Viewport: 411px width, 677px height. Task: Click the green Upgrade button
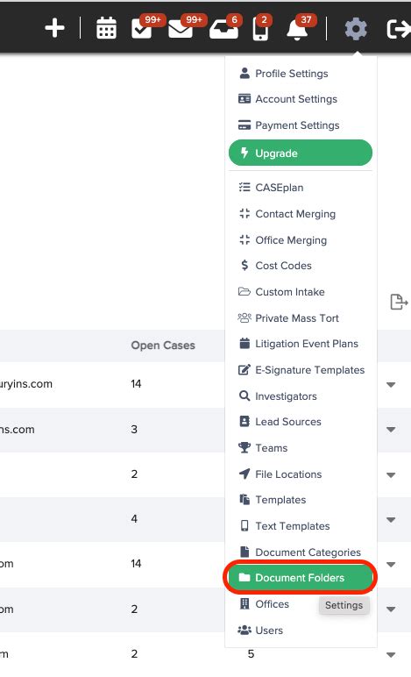click(301, 153)
